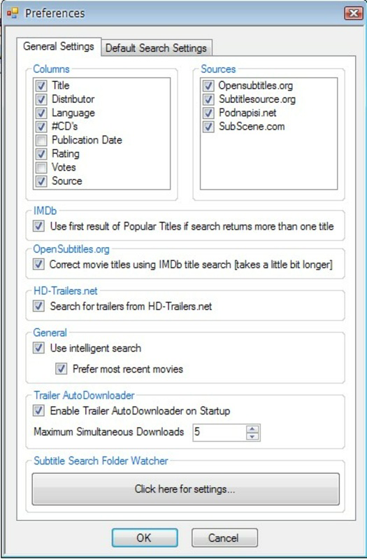Viewport: 367px width, 560px height.
Task: Click the Votes label in Columns list
Action: (x=64, y=167)
